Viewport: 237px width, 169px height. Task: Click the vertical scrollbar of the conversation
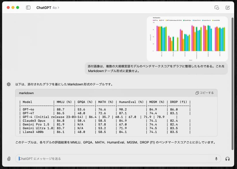coord(232,85)
